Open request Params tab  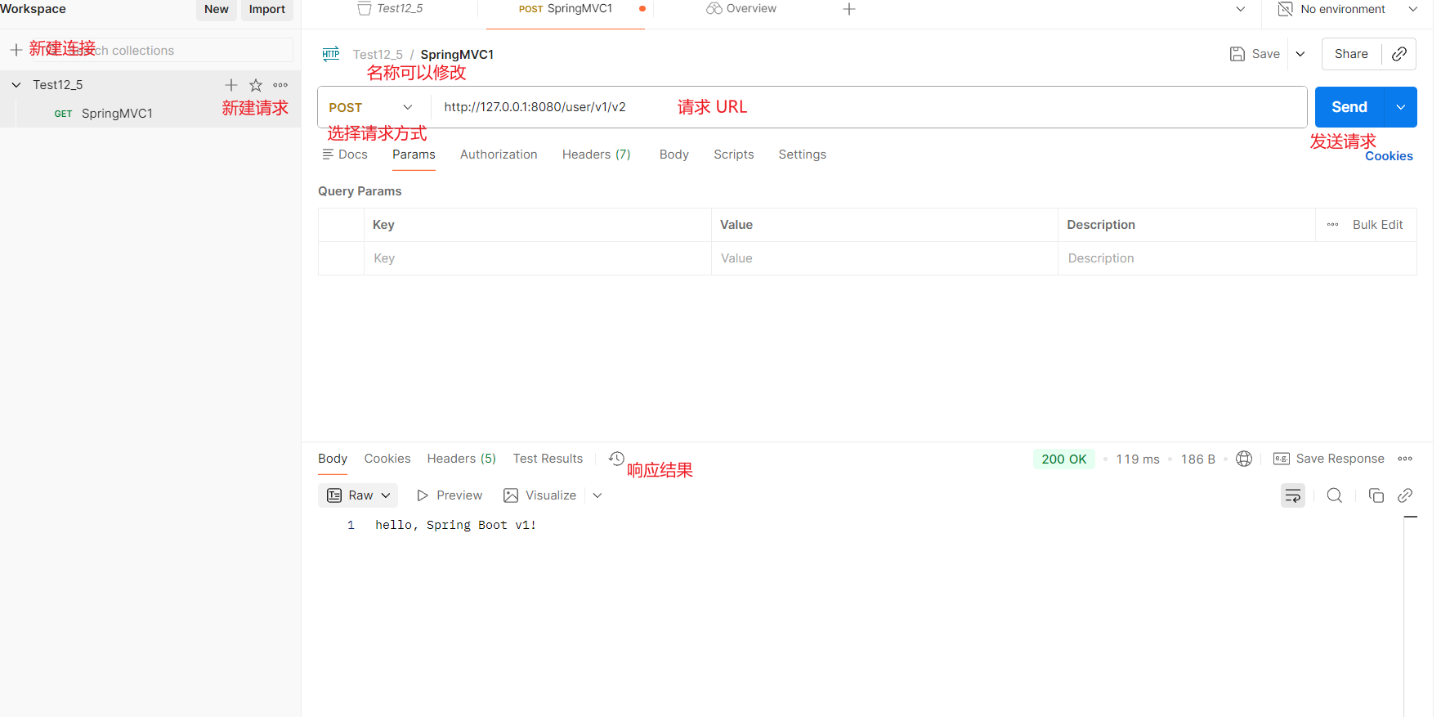[x=414, y=155]
